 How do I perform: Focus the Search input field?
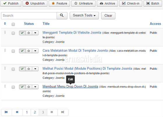click(29, 16)
